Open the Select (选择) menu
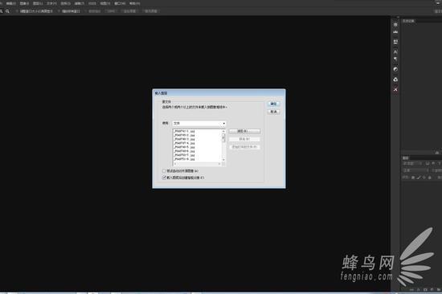Screen dimensions: 442x294 (x=65, y=3)
